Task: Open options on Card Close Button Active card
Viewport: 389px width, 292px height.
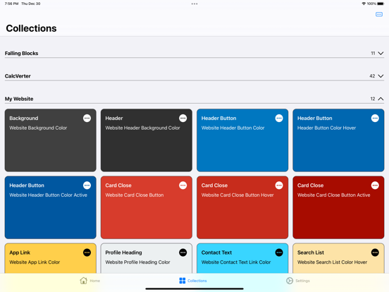Action: tap(375, 185)
